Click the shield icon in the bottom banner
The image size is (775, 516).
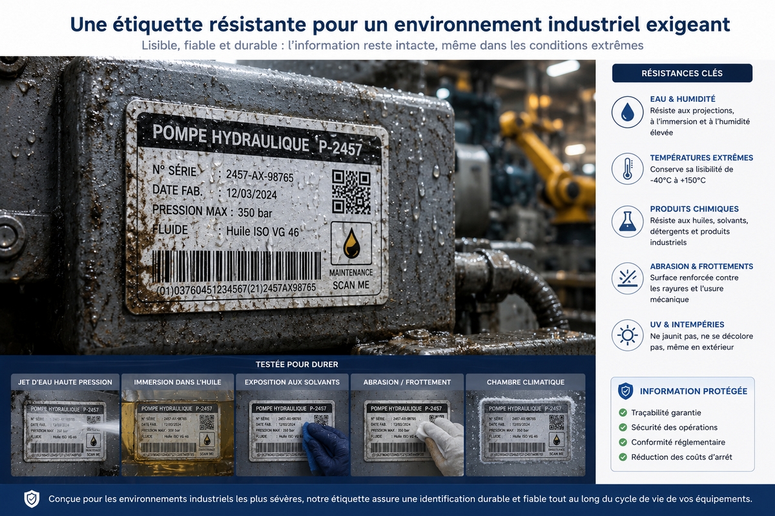[32, 499]
